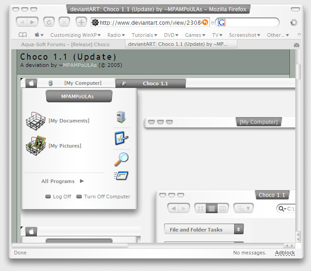The width and height of the screenshot is (311, 271).
Task: Close the current tab with tab-bar X
Action: (297, 45)
